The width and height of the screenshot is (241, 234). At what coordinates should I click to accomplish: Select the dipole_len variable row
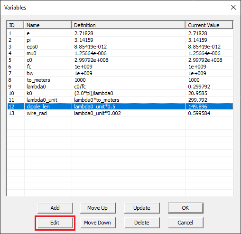[120, 107]
